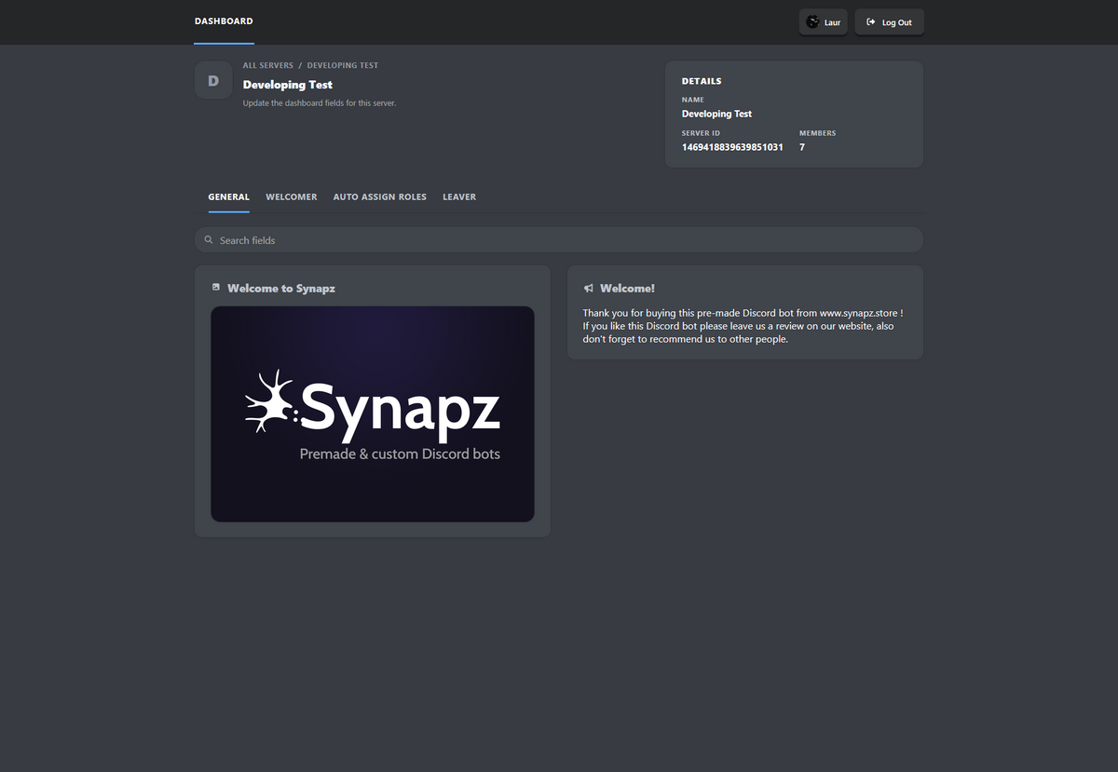Click the name value in Details panel
Image resolution: width=1118 pixels, height=772 pixels.
point(717,114)
